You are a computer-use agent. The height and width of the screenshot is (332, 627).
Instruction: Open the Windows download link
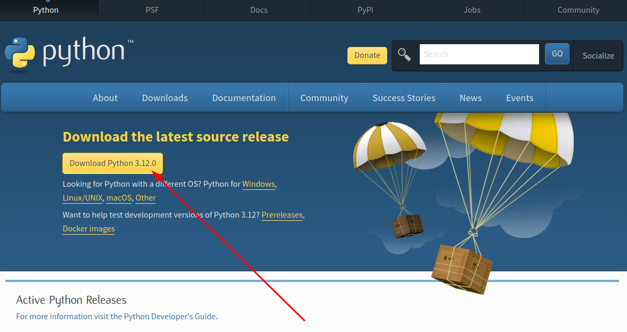(258, 184)
